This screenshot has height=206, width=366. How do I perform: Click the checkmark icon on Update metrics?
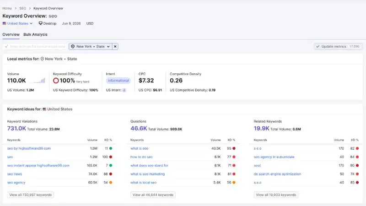pos(318,47)
